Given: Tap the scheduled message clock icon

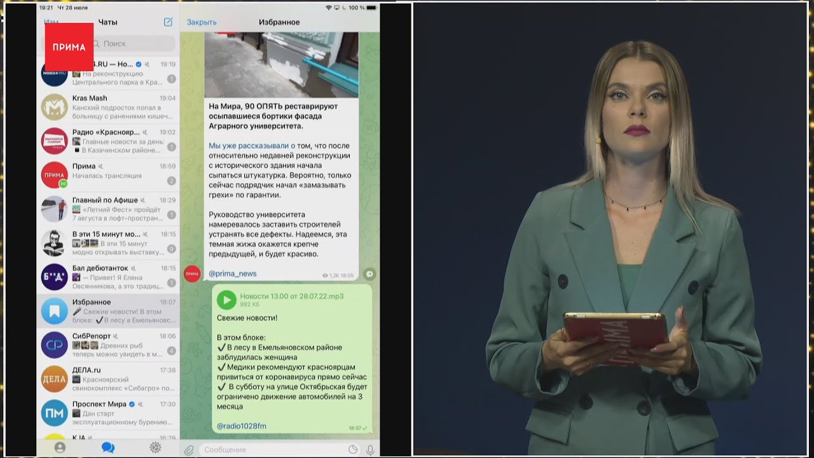Looking at the screenshot, I should 353,450.
